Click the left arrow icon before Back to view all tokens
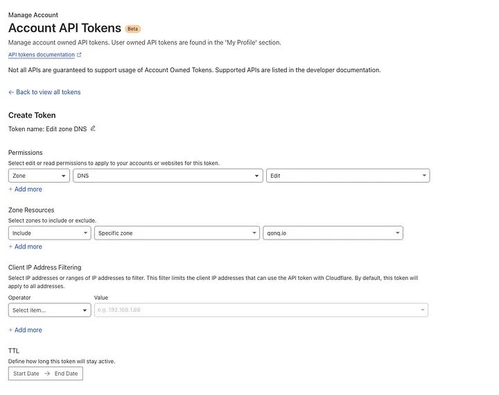Screen dimensions: 499x395 click(11, 92)
